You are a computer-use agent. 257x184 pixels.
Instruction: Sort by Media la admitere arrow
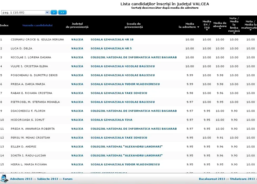coord(198,27)
